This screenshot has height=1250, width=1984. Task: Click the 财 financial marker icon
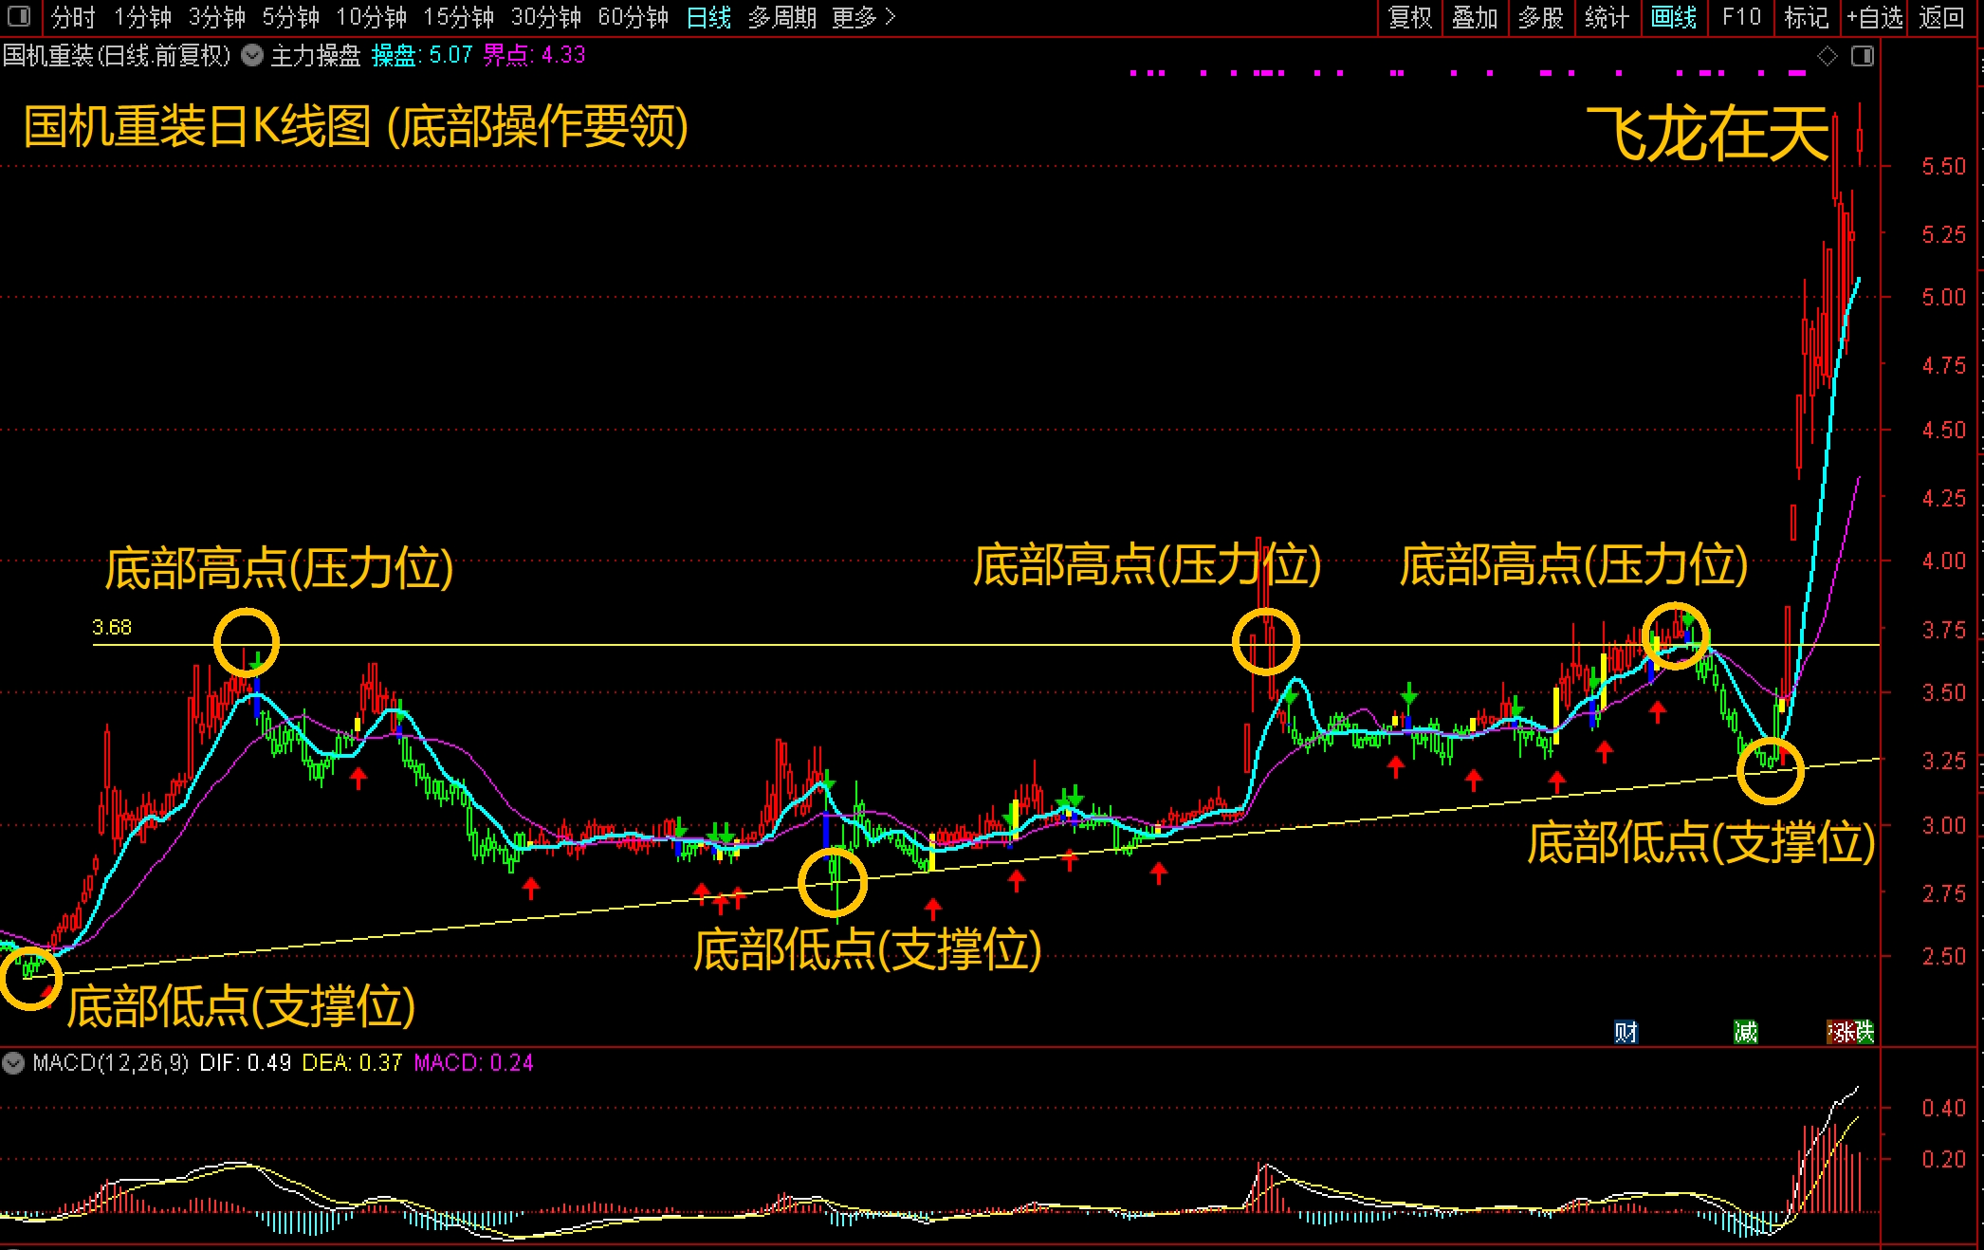point(1626,1032)
